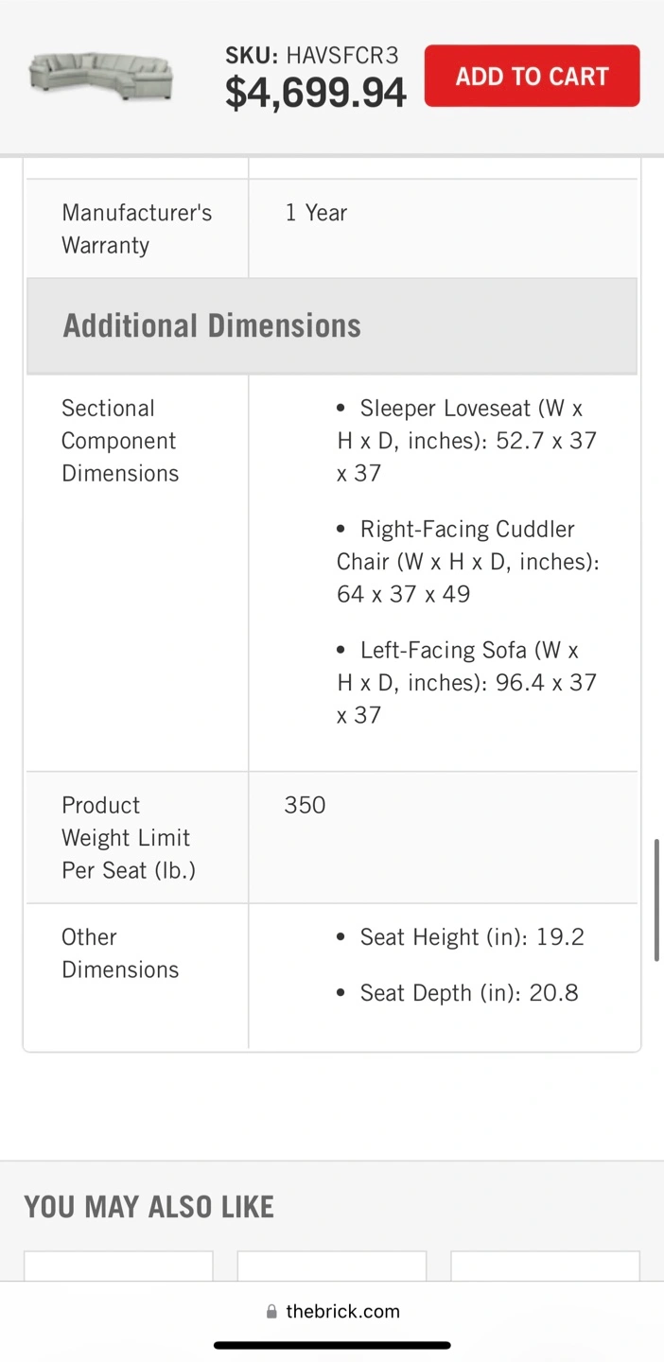This screenshot has width=664, height=1362.
Task: Click the Right-Facing Cuddler Chair dimensions bullet
Action: [468, 562]
